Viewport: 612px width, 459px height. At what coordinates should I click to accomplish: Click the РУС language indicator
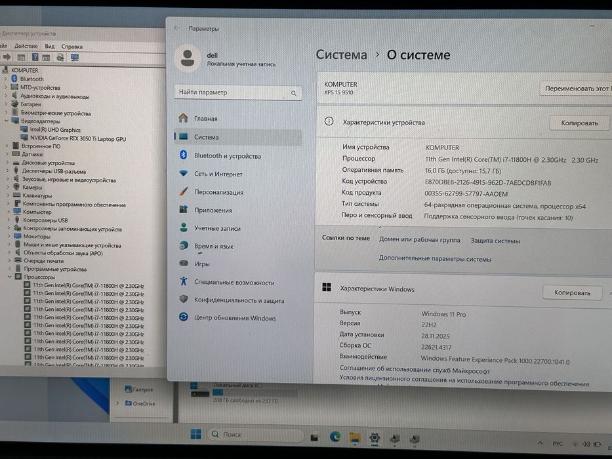[558, 443]
